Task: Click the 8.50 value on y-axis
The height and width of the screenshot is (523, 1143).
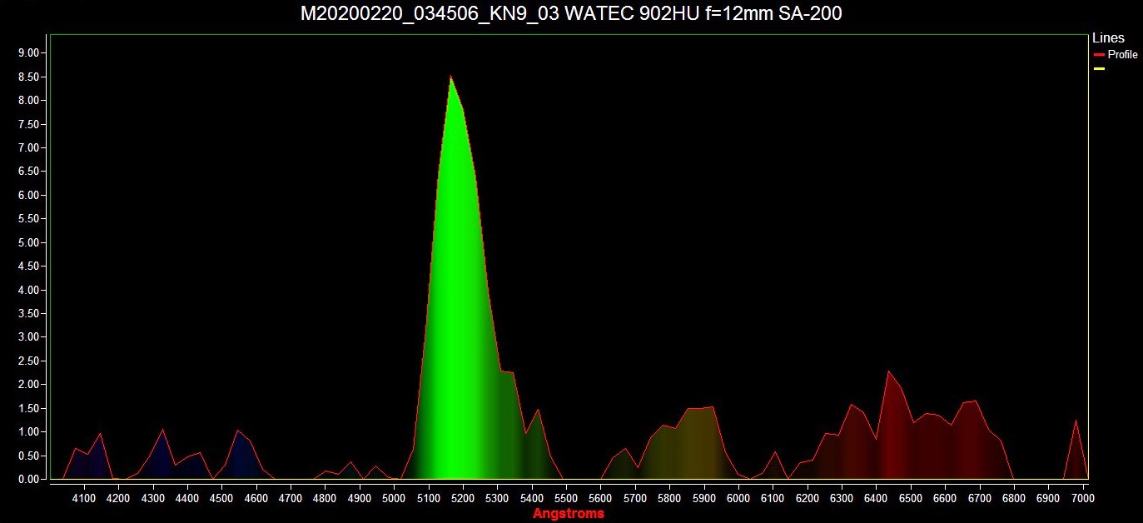Action: coord(28,77)
